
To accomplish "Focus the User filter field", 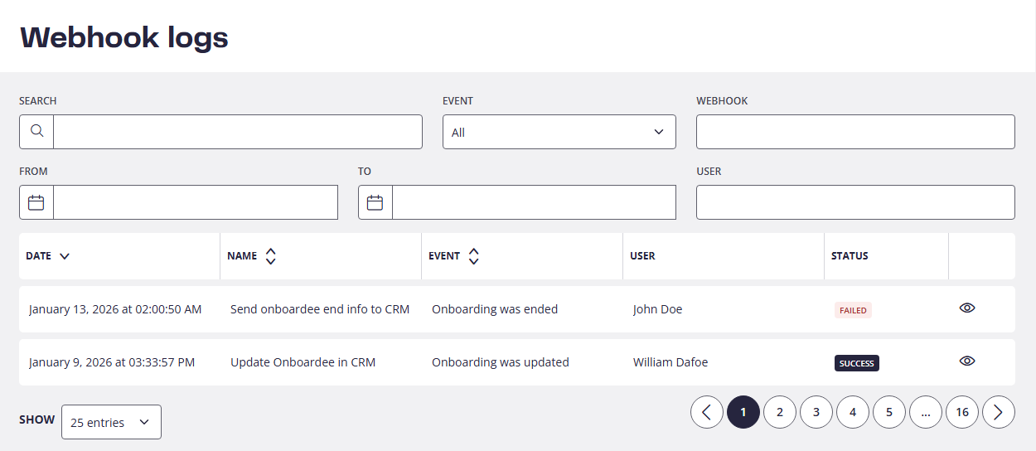I will [855, 202].
